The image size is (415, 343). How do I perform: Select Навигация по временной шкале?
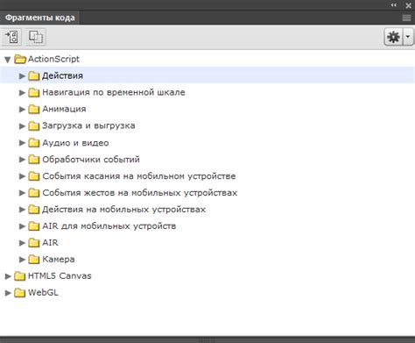click(x=114, y=92)
